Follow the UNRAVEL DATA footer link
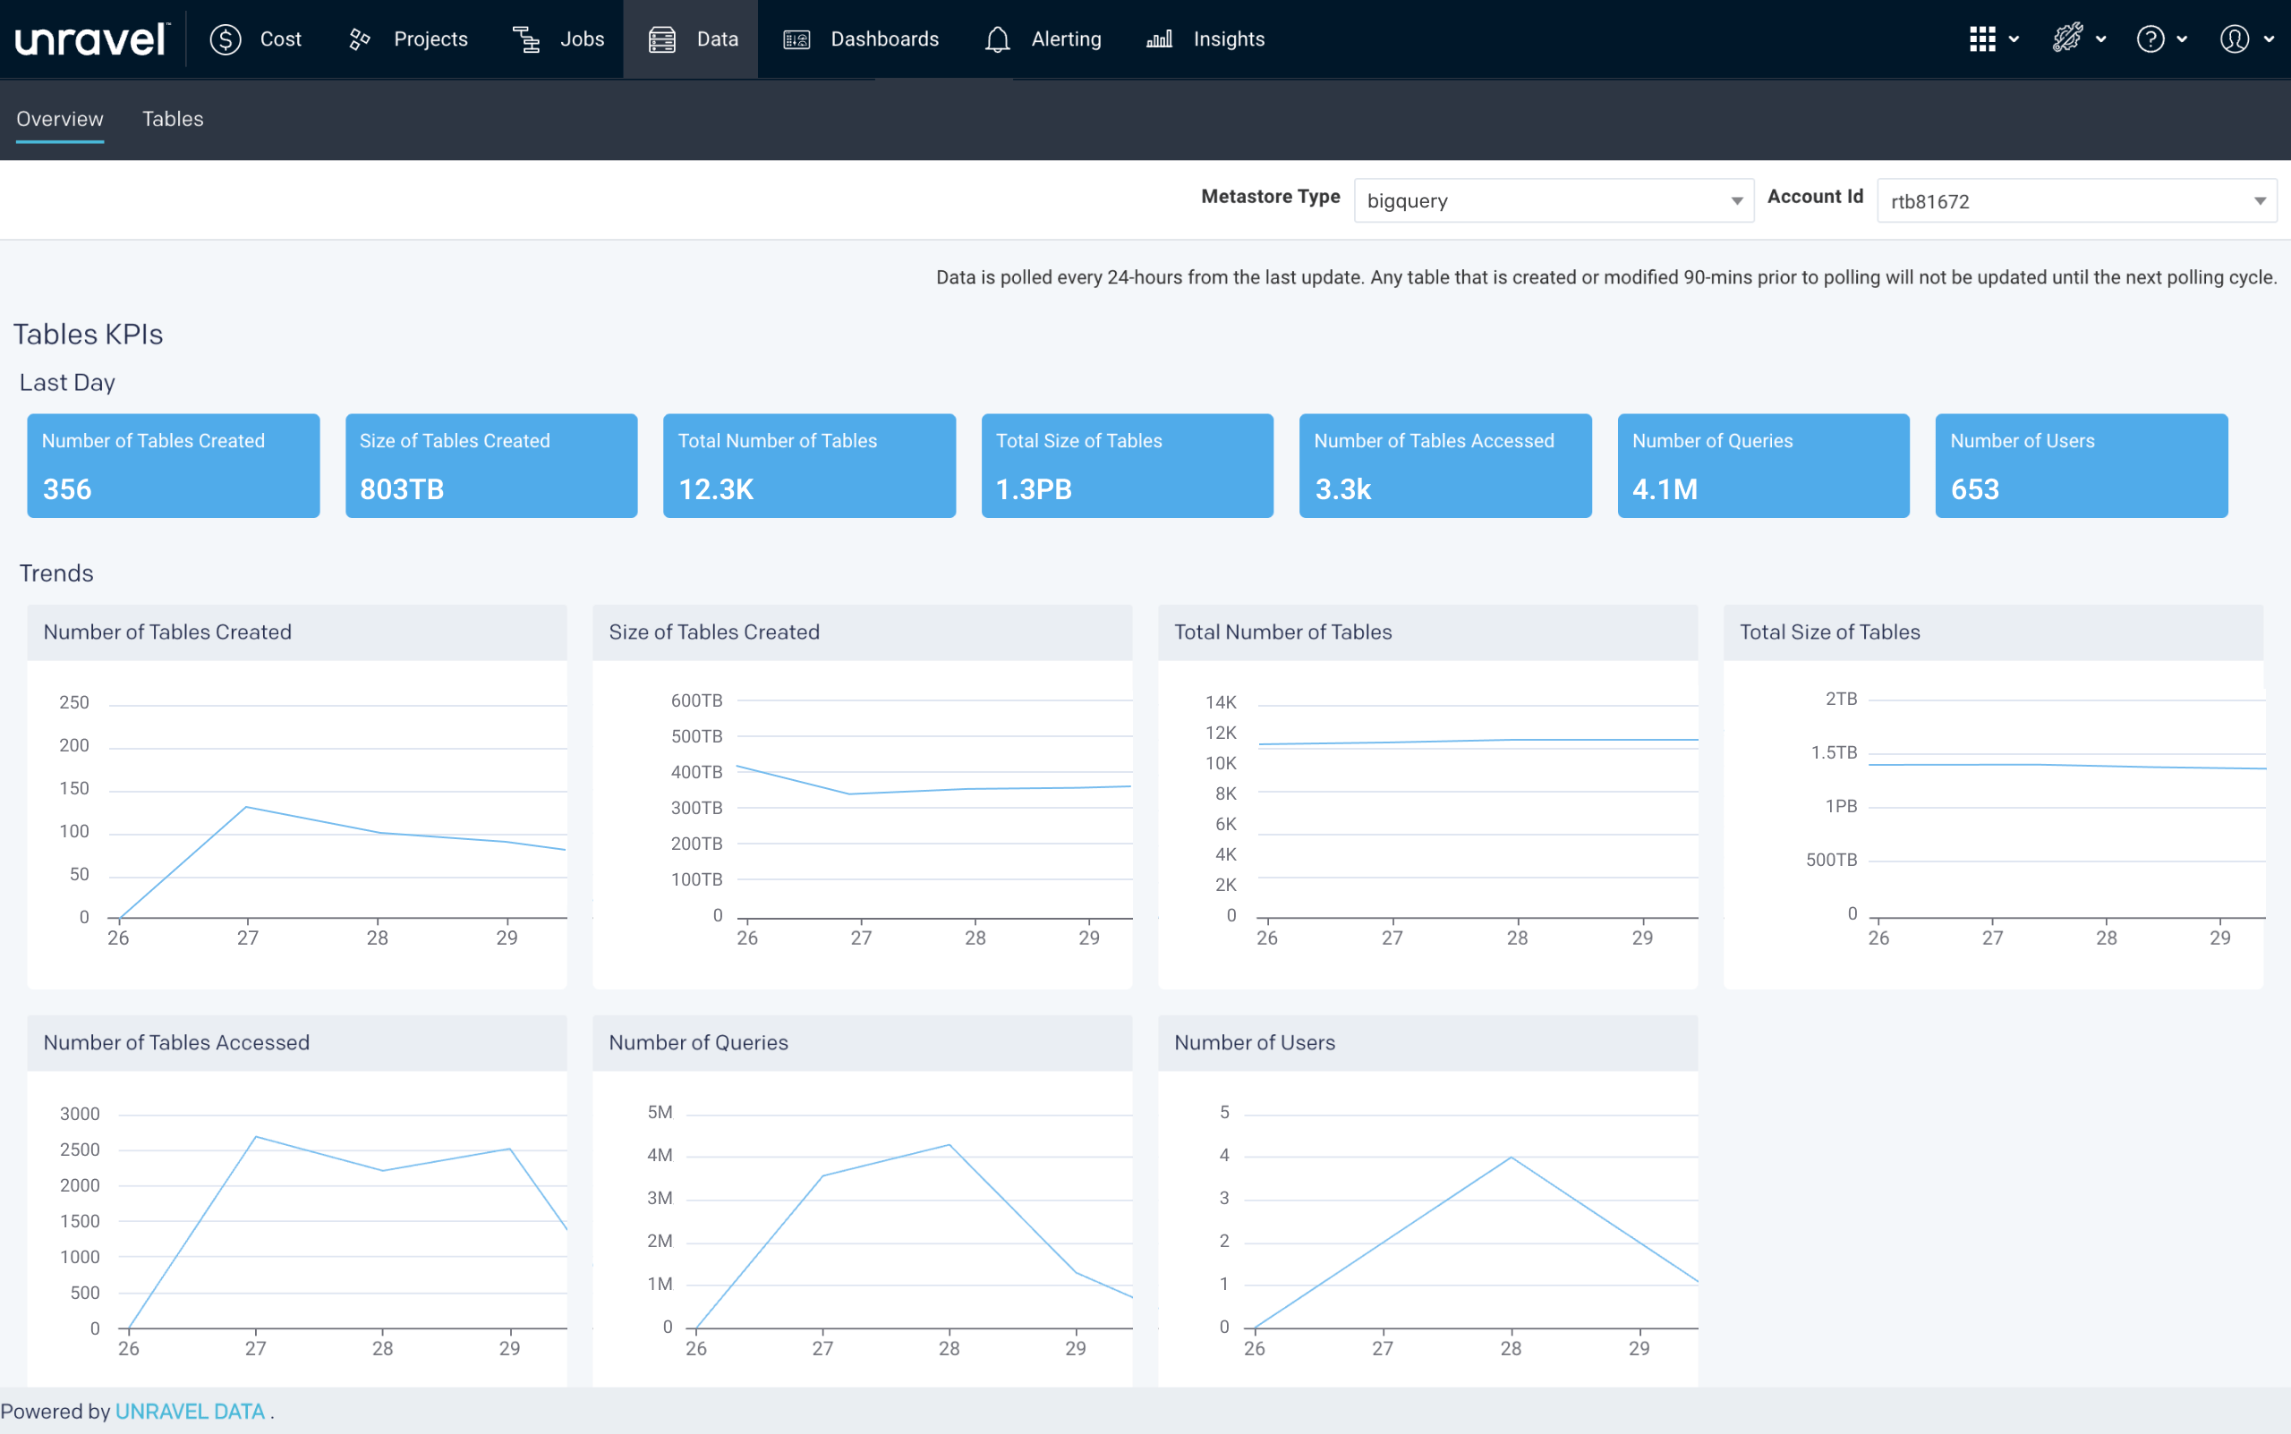This screenshot has height=1434, width=2291. click(x=190, y=1412)
